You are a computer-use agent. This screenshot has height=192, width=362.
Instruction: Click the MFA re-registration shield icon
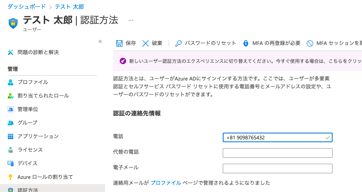(x=246, y=43)
